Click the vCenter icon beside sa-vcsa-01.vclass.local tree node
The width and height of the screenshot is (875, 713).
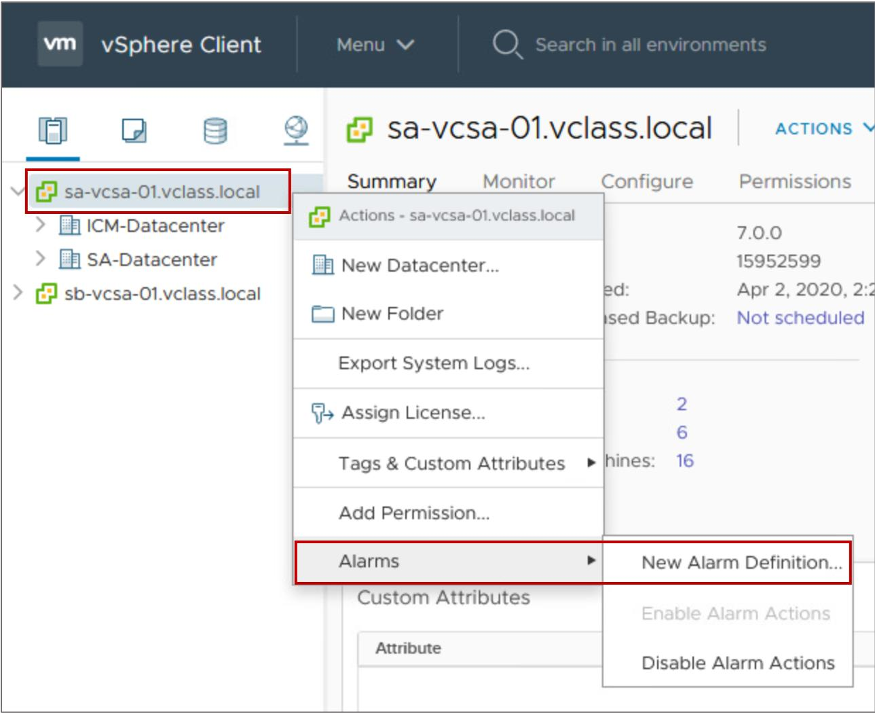46,191
